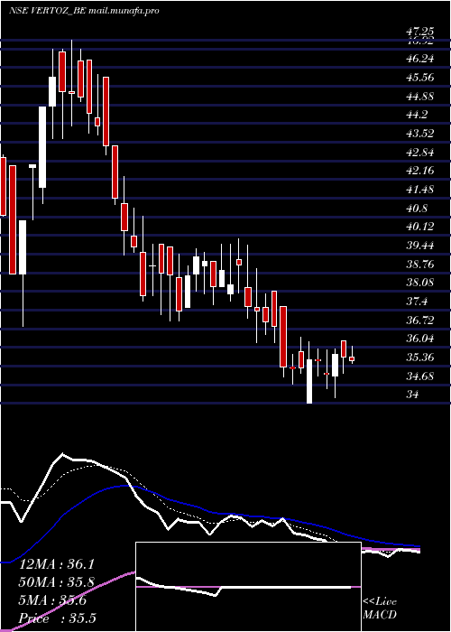Click the NSE VERTOZ_BE chart title

(84, 11)
